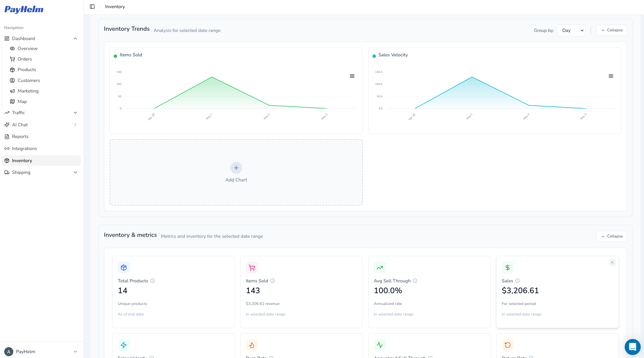The image size is (644, 358).
Task: Open the chat support bubble
Action: (x=633, y=347)
